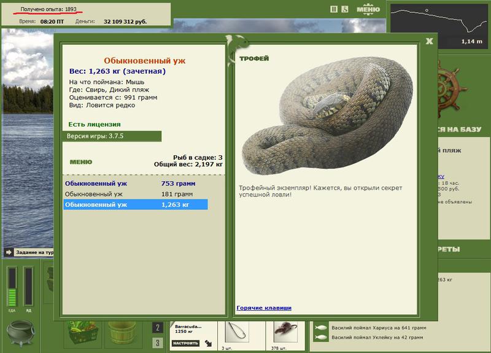Screen dimensions: 491x353
Task: Click the fish emblem atop the dialog
Action: click(x=237, y=50)
